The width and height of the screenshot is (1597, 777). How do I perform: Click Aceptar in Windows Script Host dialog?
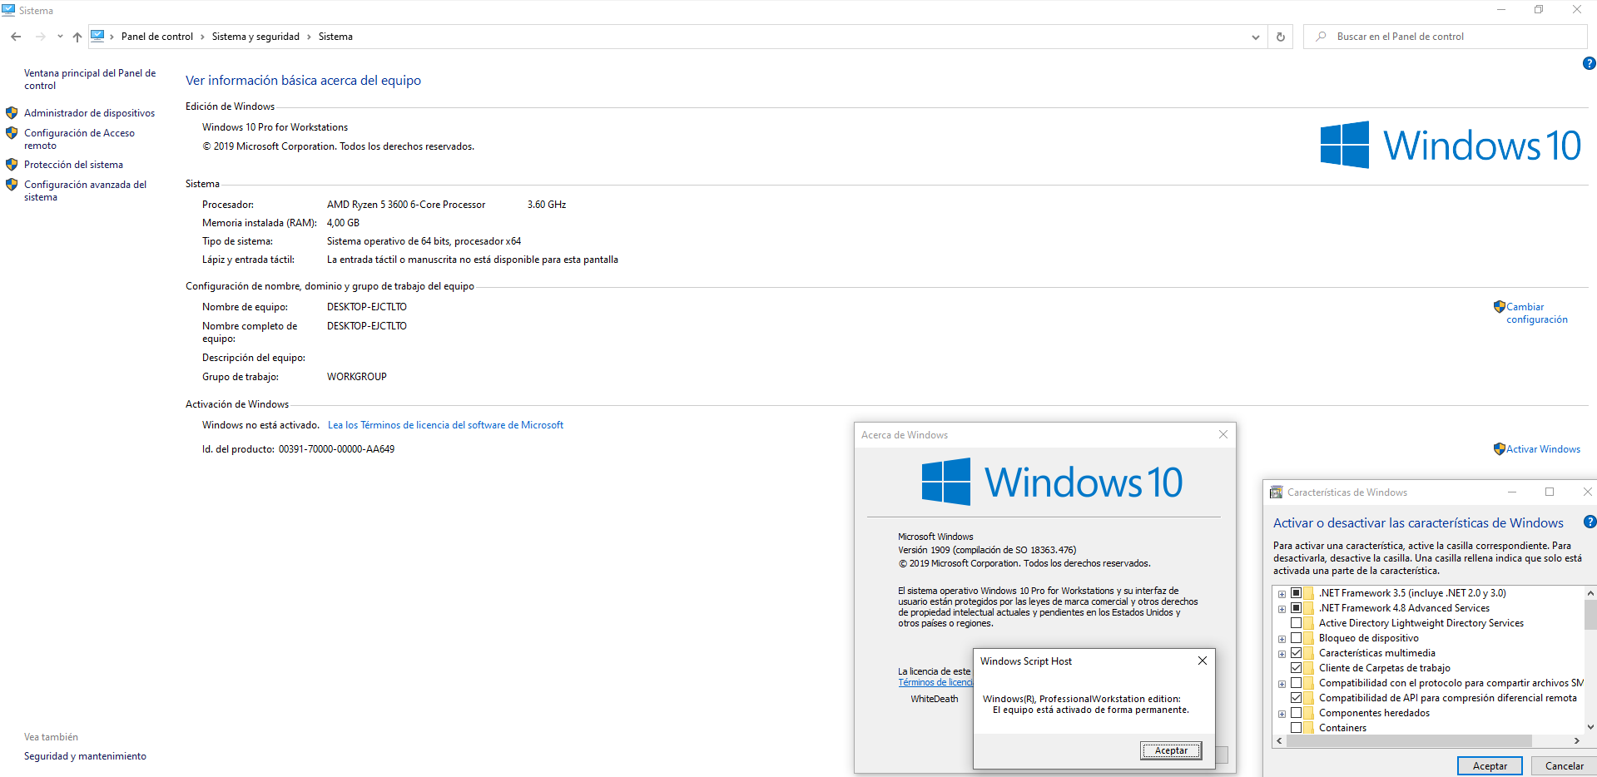point(1171,750)
